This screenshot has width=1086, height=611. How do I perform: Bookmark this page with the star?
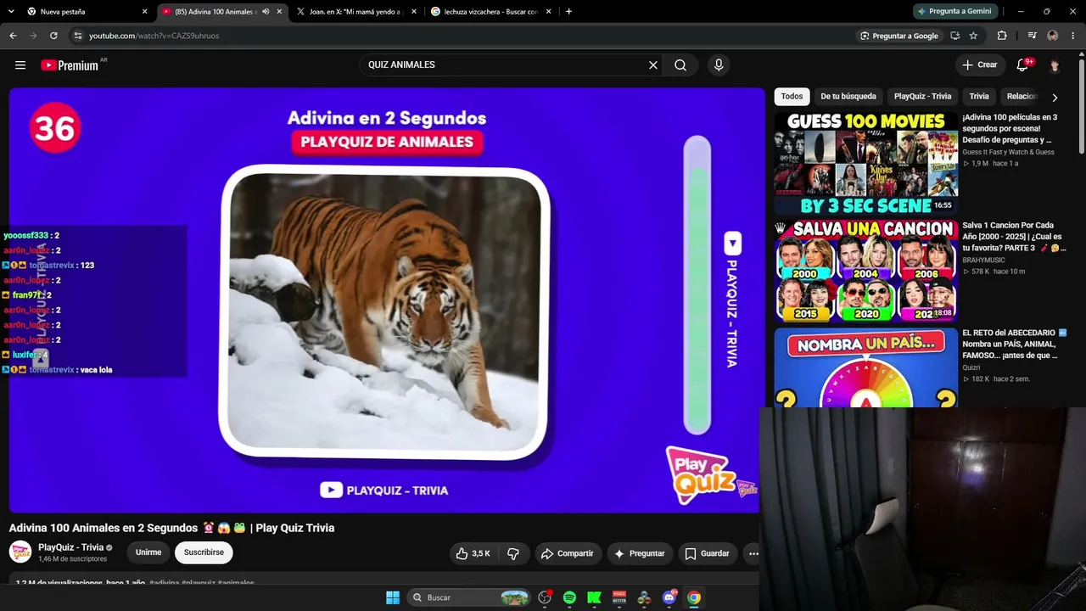point(973,36)
